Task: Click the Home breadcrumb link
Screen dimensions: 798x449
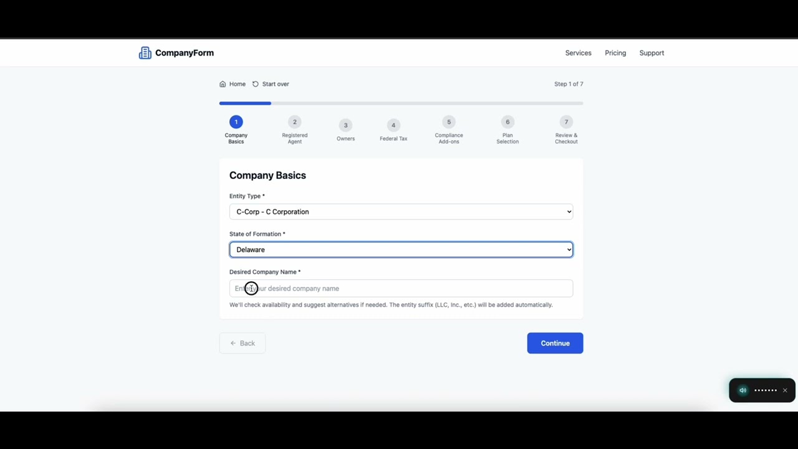Action: [233, 84]
